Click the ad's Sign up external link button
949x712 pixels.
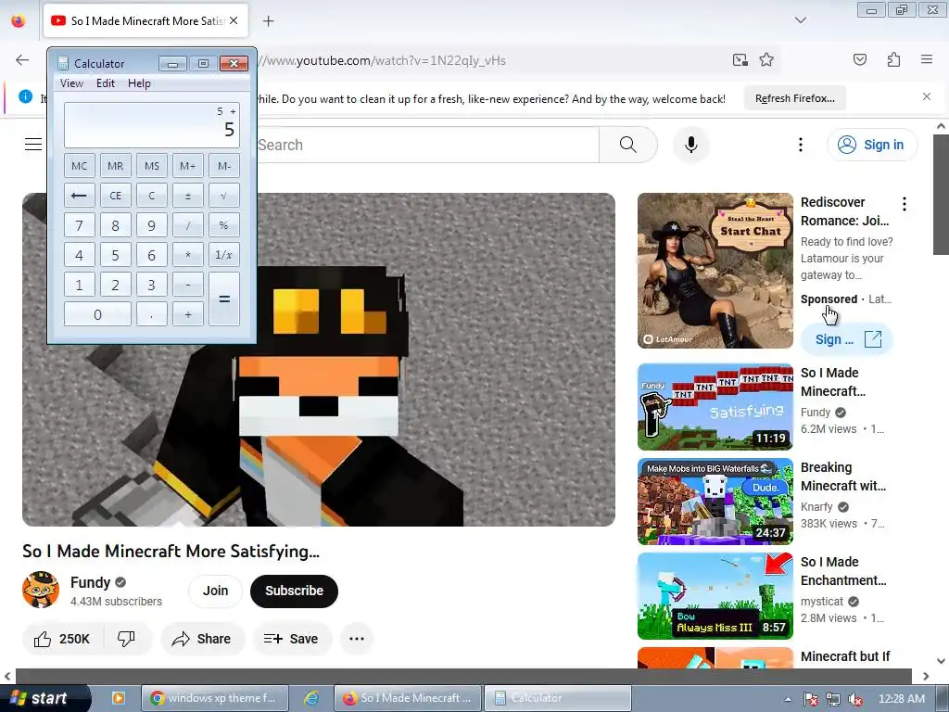pyautogui.click(x=847, y=339)
